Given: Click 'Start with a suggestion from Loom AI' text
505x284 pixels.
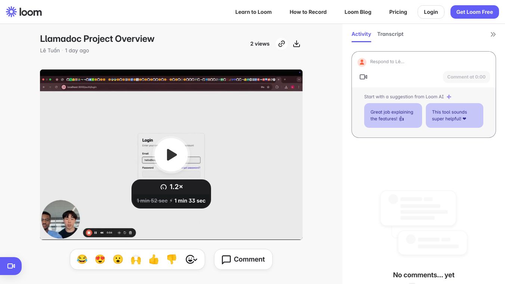Looking at the screenshot, I should click(404, 97).
